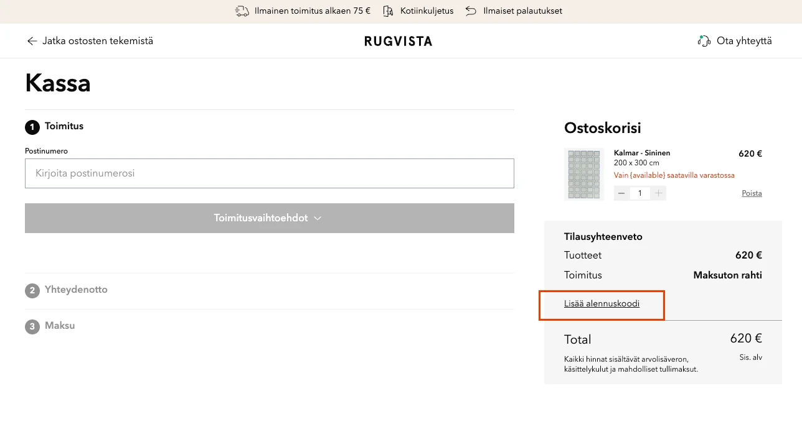Click Ilmaiset palautukset banner text
Image resolution: width=802 pixels, height=427 pixels.
click(x=522, y=11)
